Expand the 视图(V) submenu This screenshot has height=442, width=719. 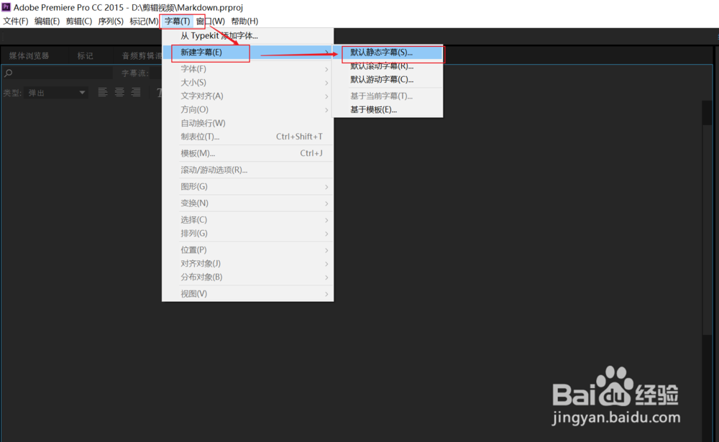(x=247, y=294)
